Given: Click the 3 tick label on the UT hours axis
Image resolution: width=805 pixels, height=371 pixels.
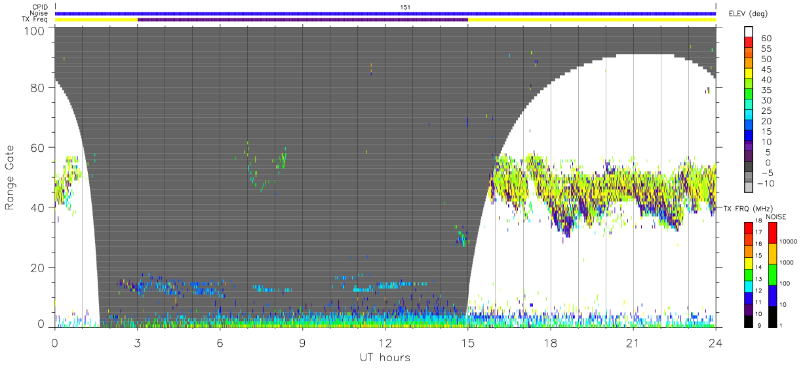Looking at the screenshot, I should coord(138,342).
